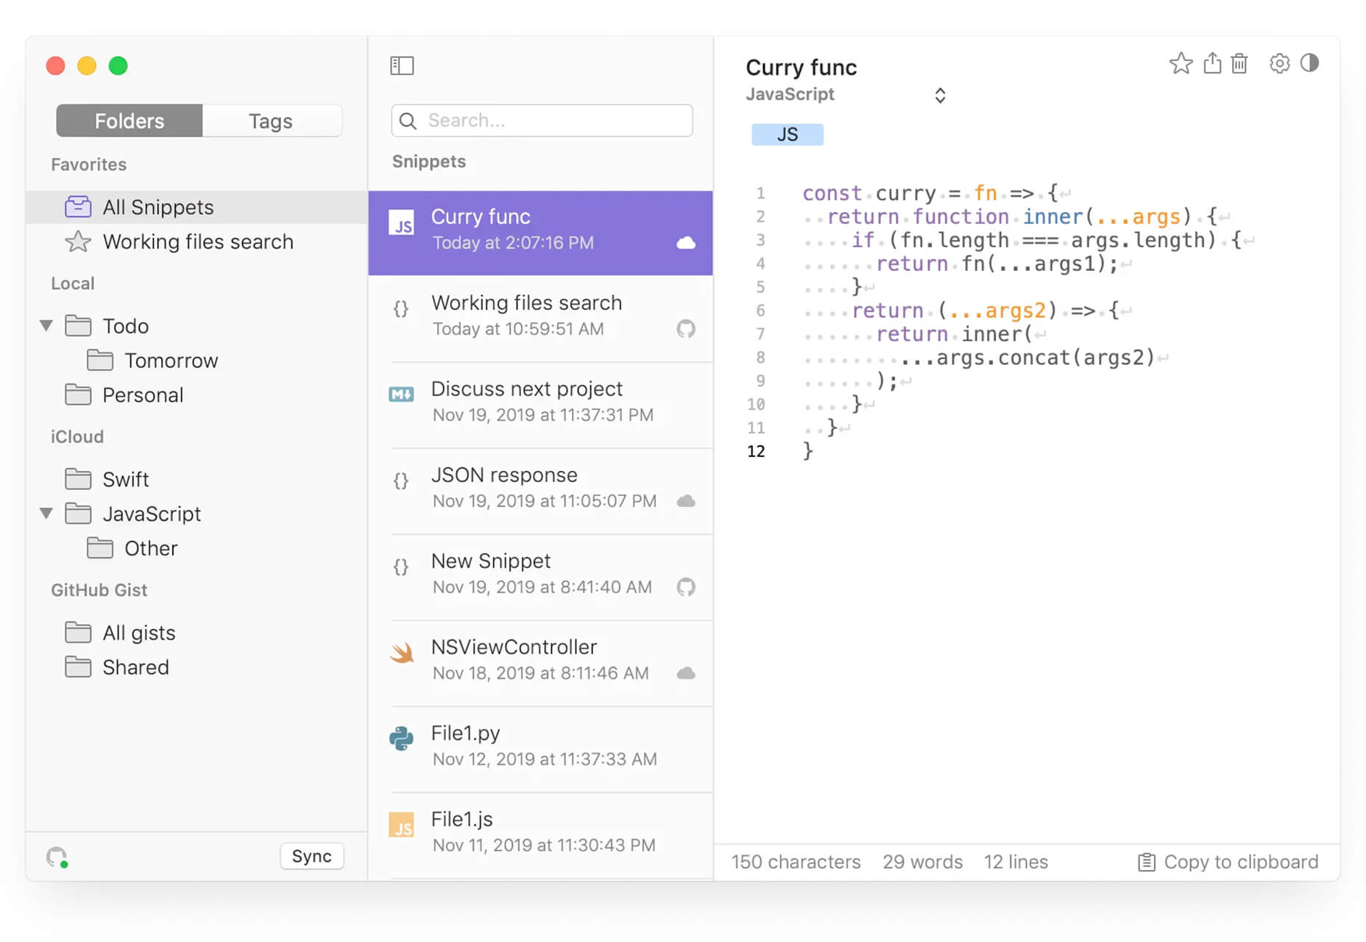Viewport: 1366px width, 942px height.
Task: Toggle the dark/light theme icon
Action: point(1309,63)
